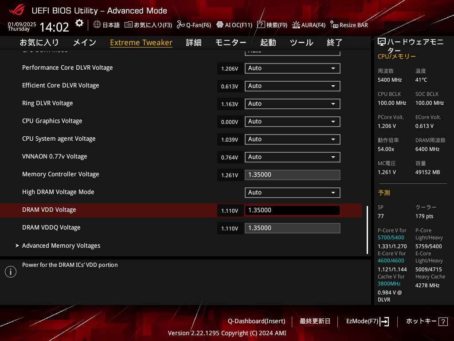Screen dimensions: 454x341
Task: Go to the ツール tab
Action: point(301,43)
